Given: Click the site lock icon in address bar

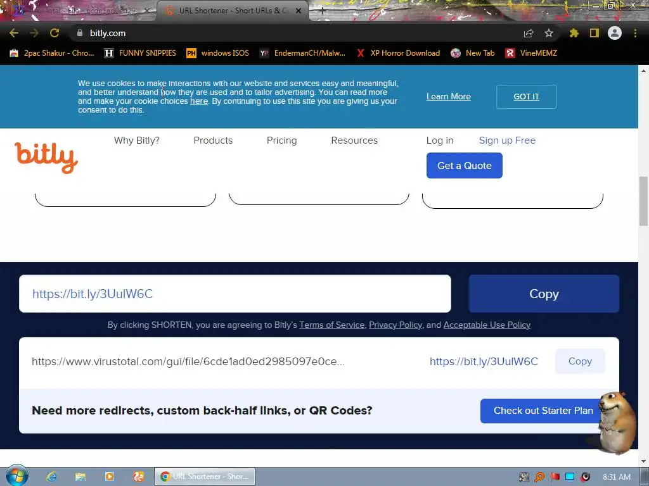Looking at the screenshot, I should point(80,33).
